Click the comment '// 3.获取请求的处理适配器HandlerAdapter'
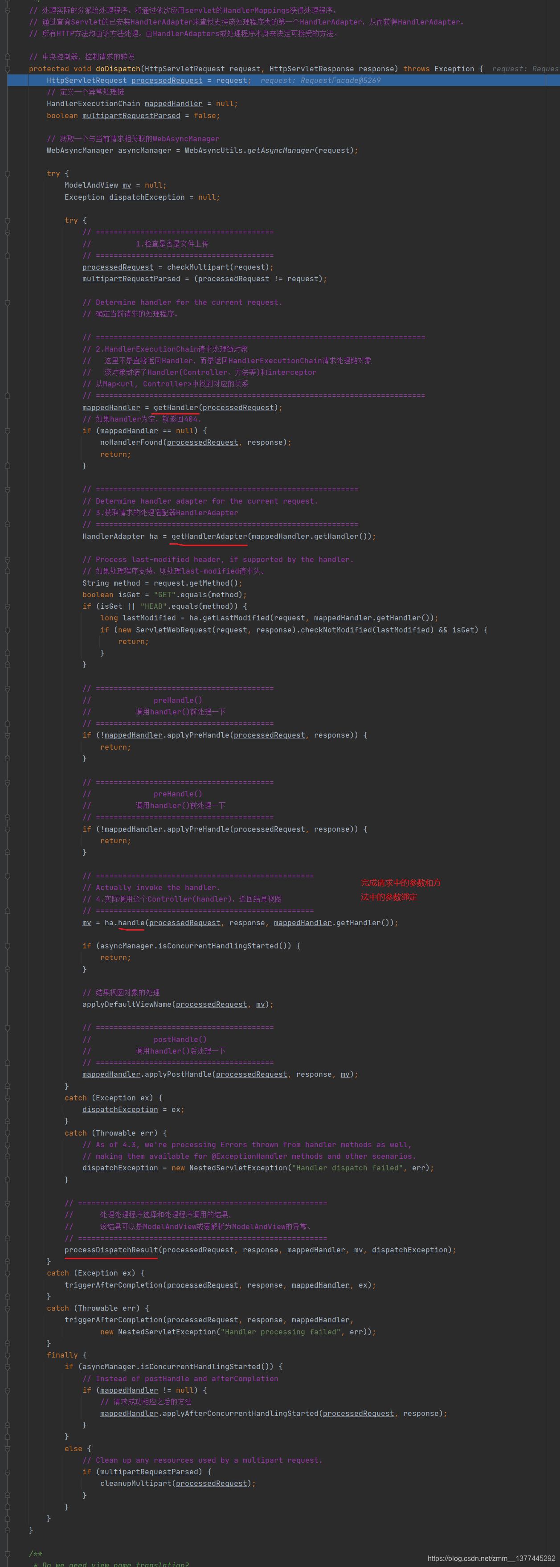This screenshot has width=560, height=1567. [160, 513]
